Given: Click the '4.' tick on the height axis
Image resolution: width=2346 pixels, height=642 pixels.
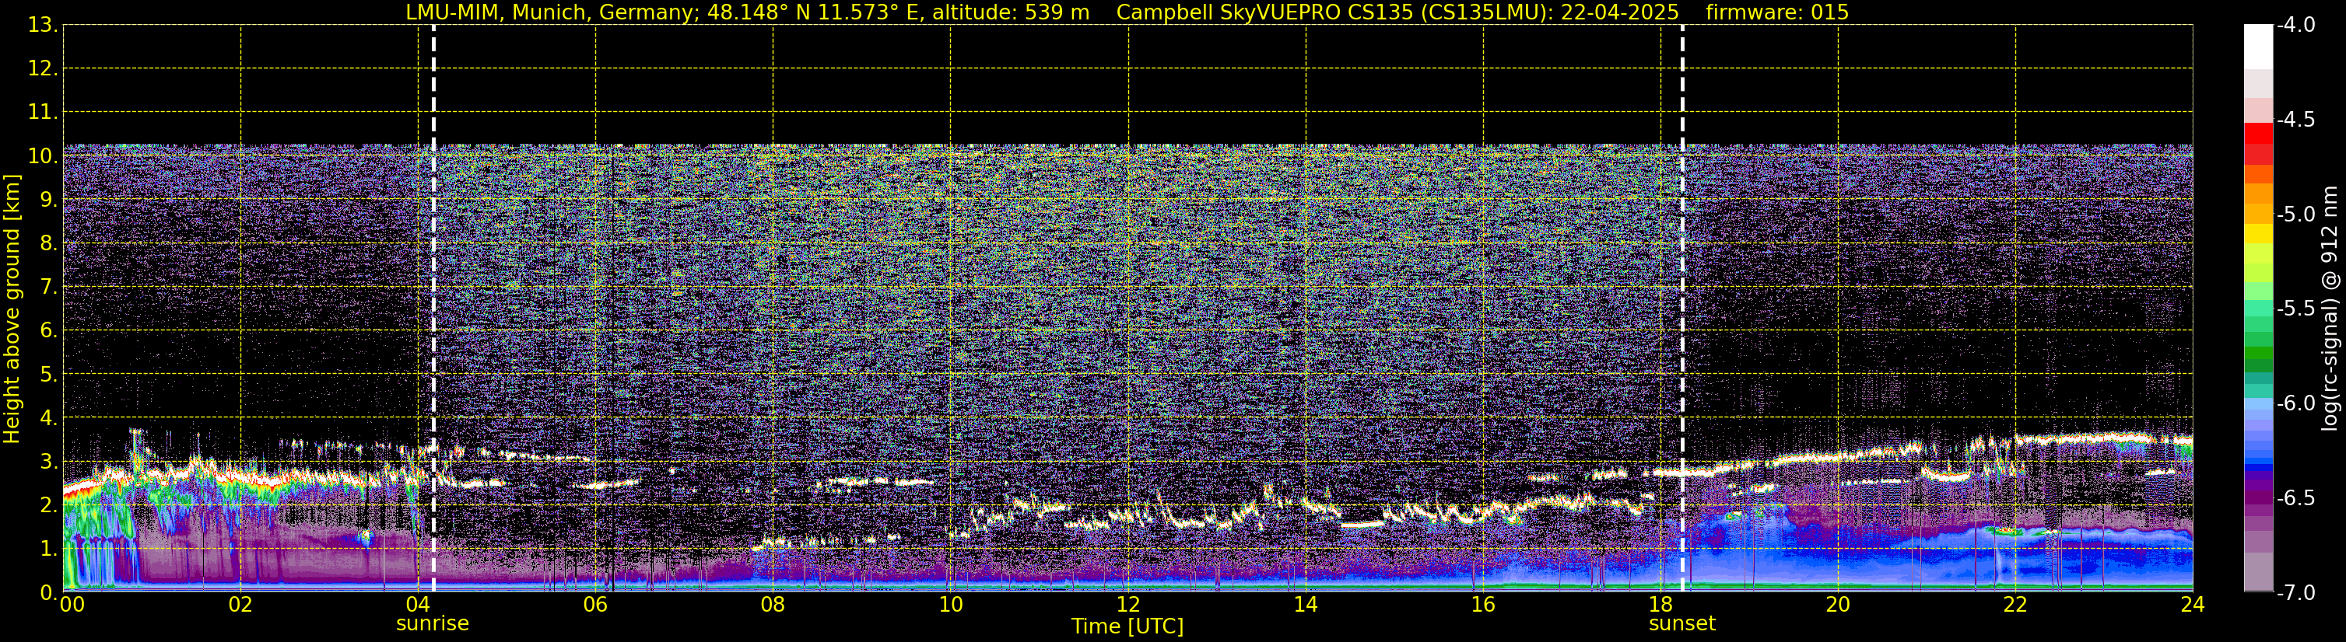Looking at the screenshot, I should click(x=48, y=418).
